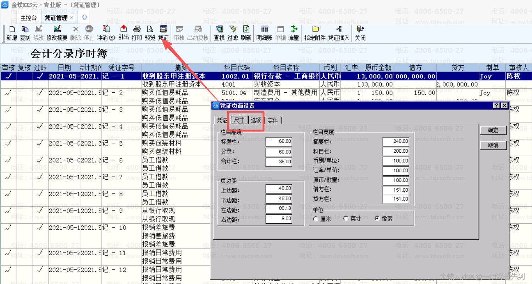The image size is (532, 284).
Task: Click the 新增 (New) toolbar icon
Action: tap(12, 30)
